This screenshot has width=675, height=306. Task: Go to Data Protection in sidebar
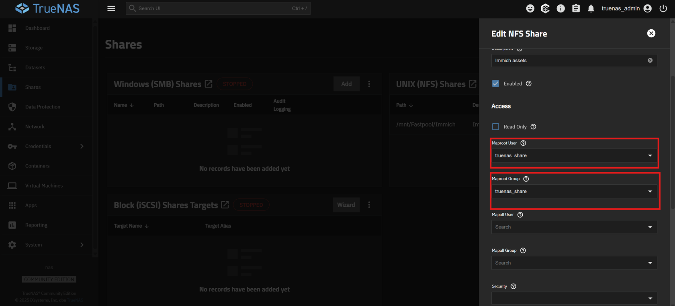point(43,107)
